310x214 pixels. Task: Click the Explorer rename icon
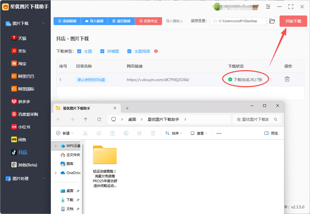point(126,133)
